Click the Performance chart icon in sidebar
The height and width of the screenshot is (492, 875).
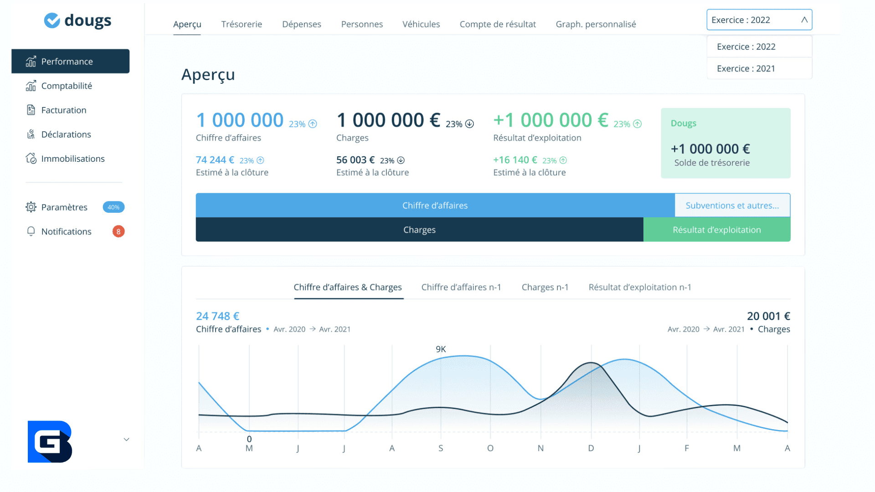click(x=31, y=61)
